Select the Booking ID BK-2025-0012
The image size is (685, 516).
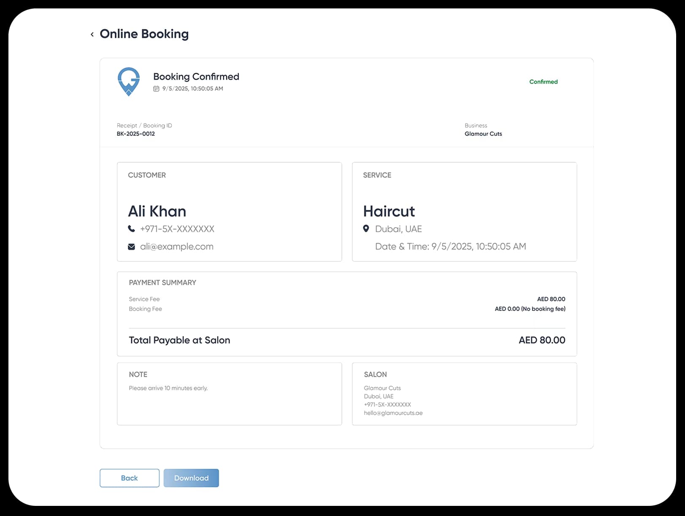[136, 134]
